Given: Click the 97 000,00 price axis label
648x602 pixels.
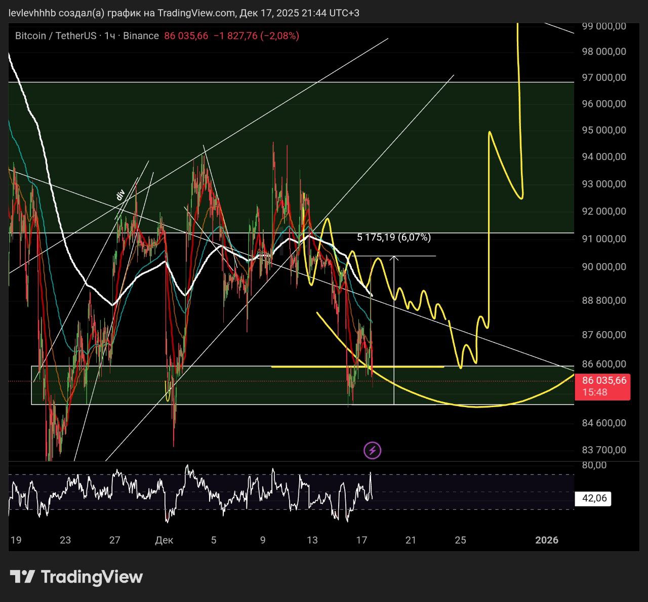Looking at the screenshot, I should [604, 77].
